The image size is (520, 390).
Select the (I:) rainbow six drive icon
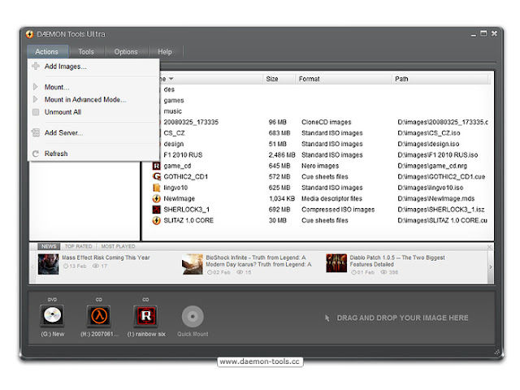pos(145,316)
